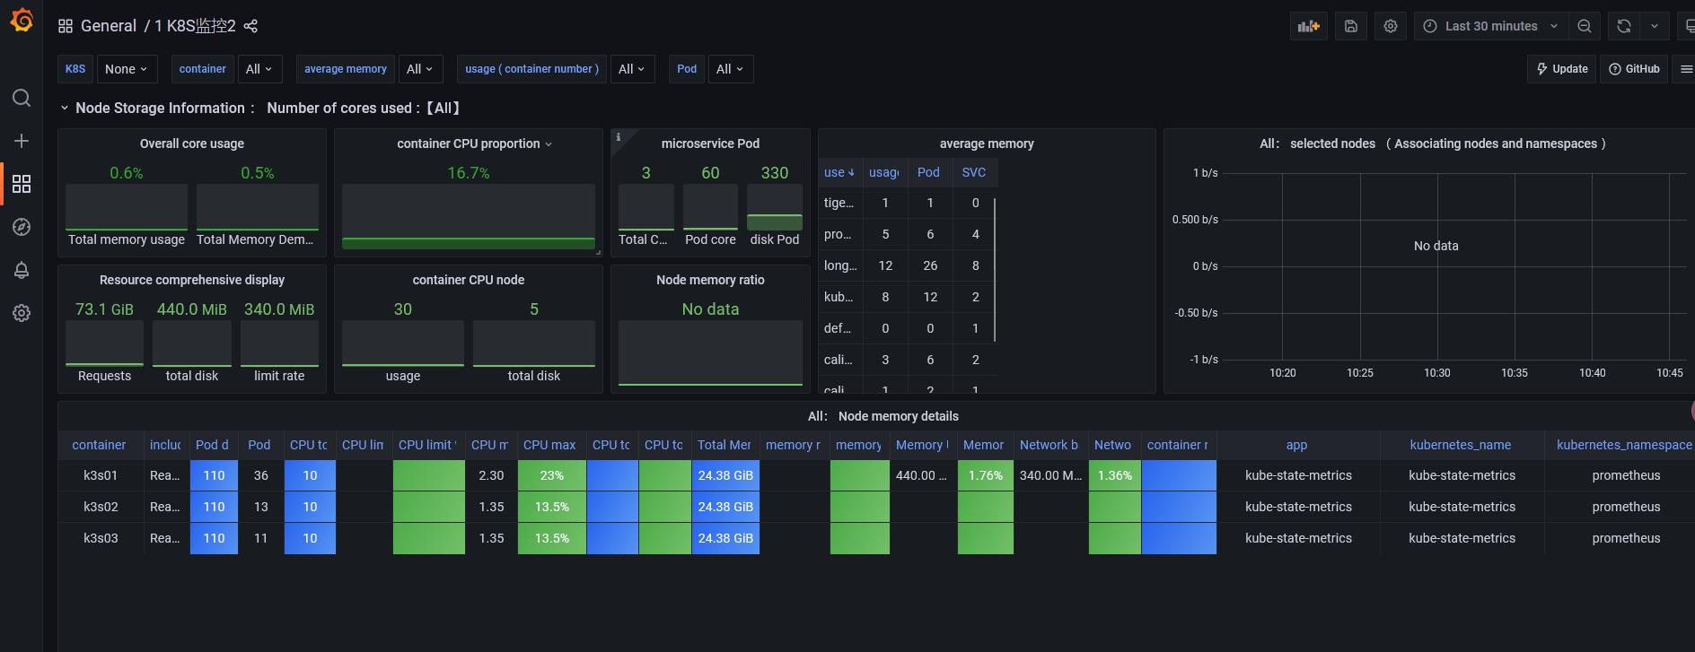Screen dimensions: 1695x652
Task: Collapse the Node Storage Information row
Action: (x=65, y=109)
